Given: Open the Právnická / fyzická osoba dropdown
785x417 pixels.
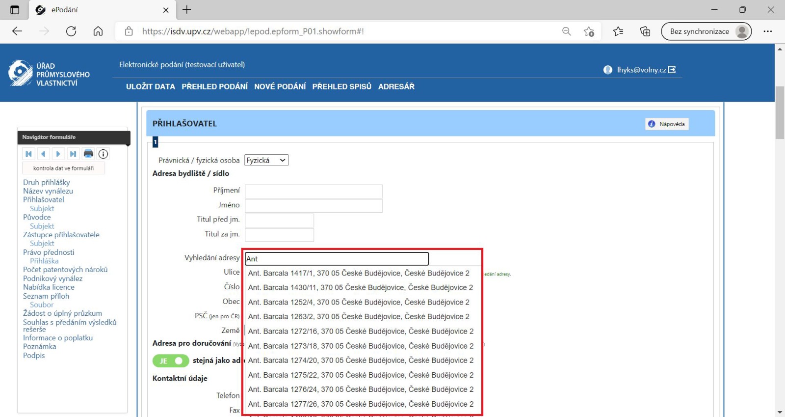Looking at the screenshot, I should pos(266,161).
